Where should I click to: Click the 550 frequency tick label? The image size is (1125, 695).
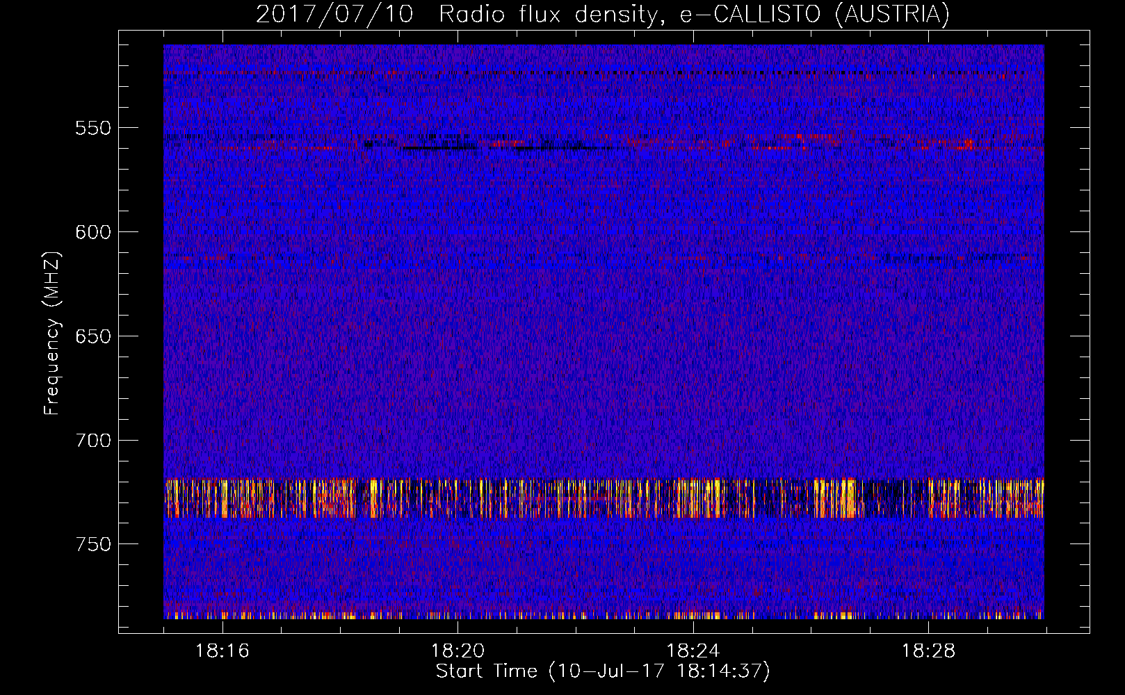[93, 128]
